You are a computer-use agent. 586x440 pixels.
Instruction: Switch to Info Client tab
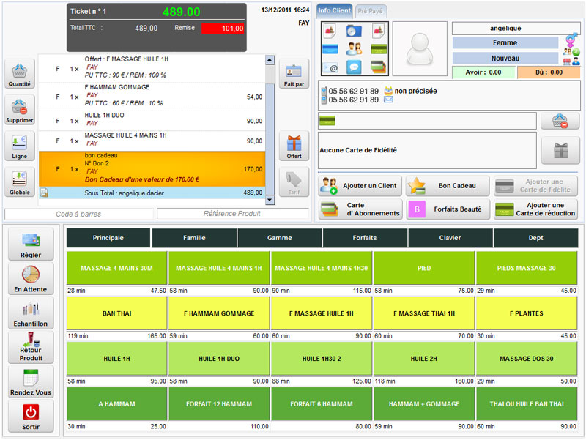[x=334, y=10]
